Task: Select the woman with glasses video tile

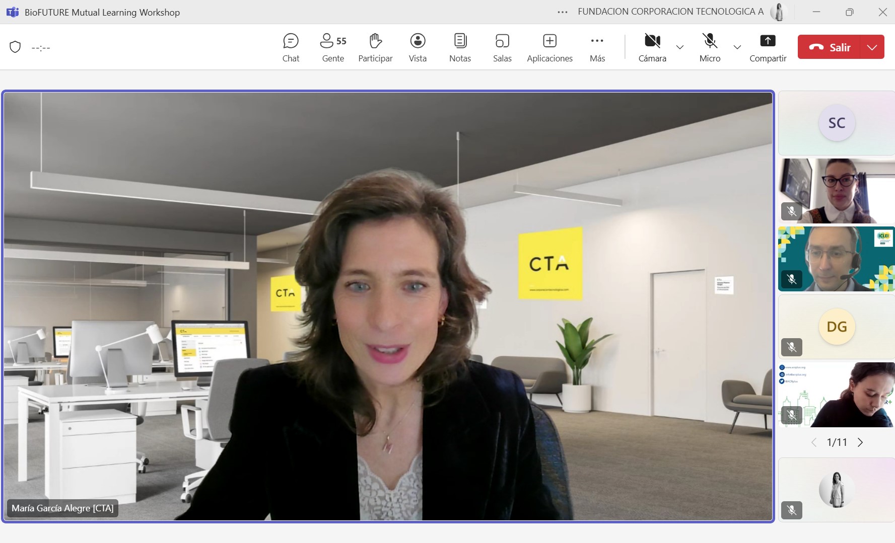Action: tap(837, 191)
